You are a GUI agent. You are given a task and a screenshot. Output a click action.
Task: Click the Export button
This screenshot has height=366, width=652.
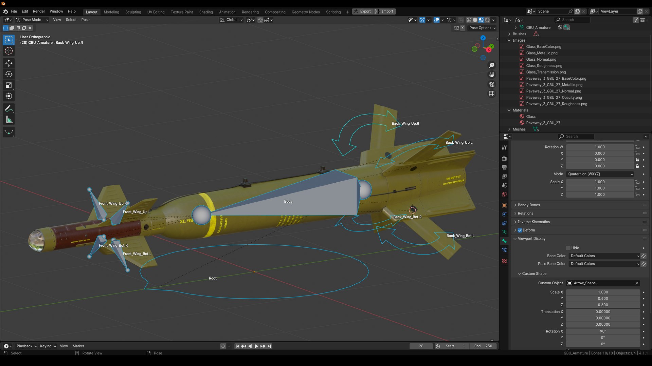[362, 12]
